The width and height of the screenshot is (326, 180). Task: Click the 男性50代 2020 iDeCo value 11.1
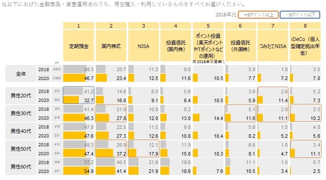(x=315, y=154)
